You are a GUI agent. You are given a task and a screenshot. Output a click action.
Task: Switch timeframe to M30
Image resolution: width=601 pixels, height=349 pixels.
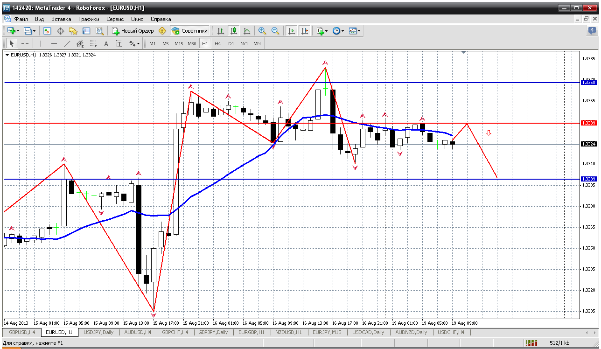(192, 43)
